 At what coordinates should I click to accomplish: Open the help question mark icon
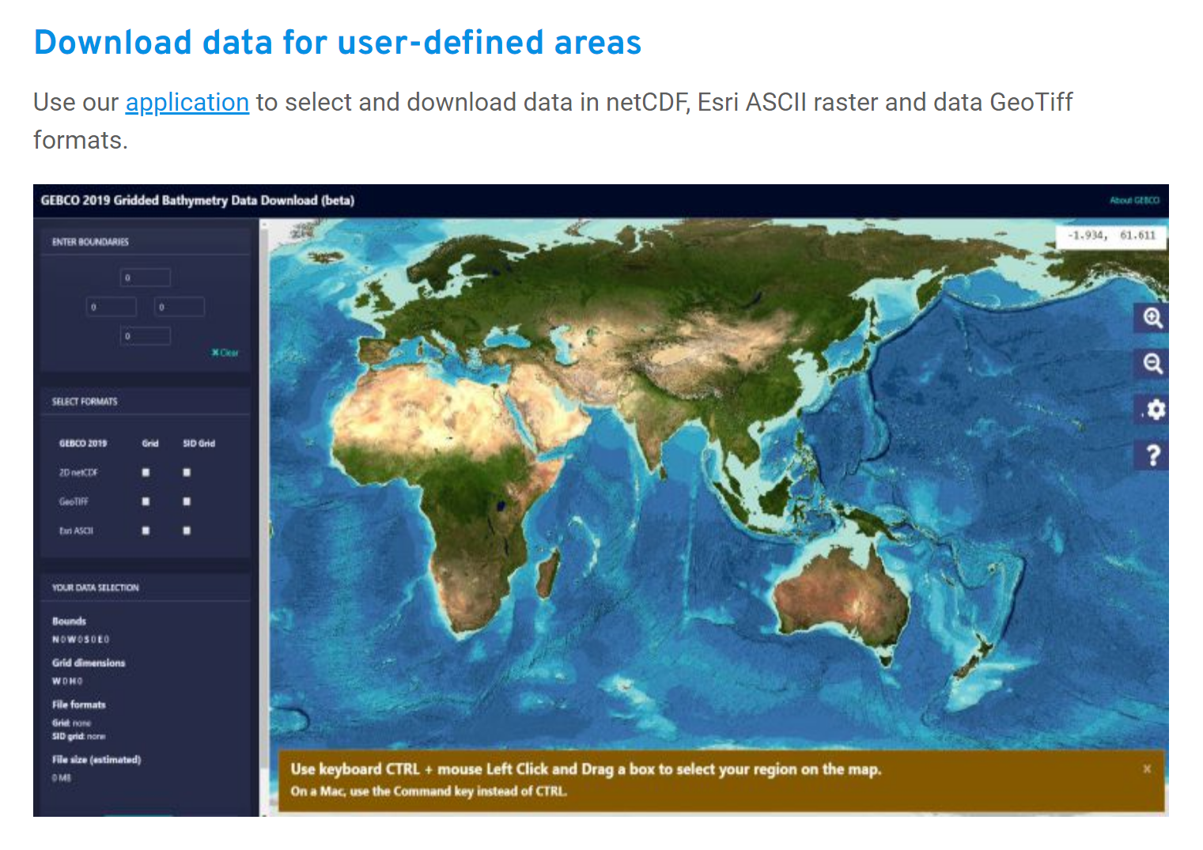(1152, 455)
